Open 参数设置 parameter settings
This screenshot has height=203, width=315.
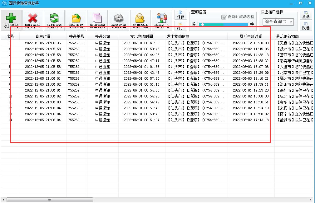118,19
